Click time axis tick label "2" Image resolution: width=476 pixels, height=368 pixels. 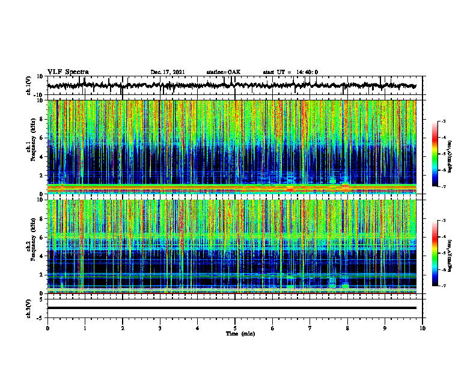(123, 328)
